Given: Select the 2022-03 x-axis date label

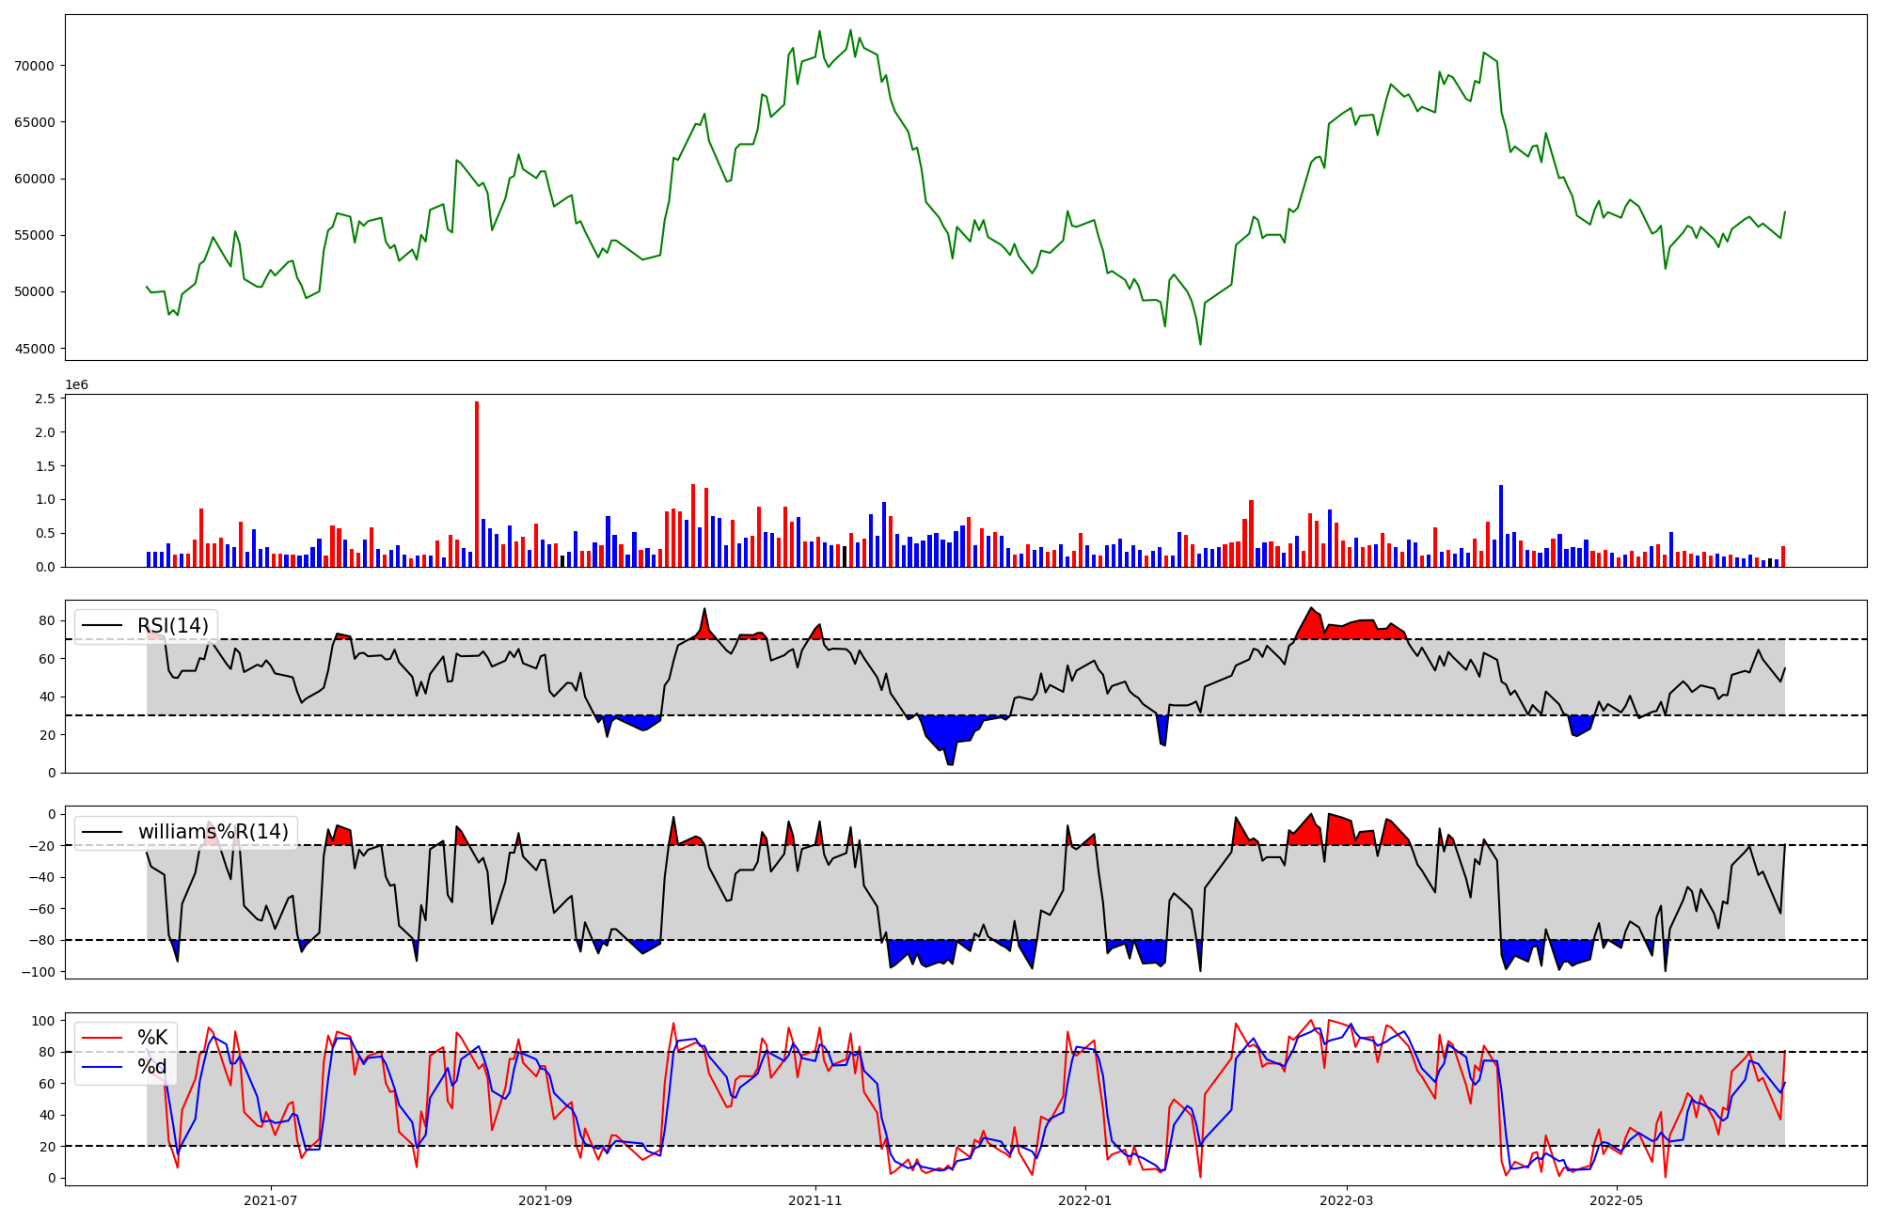Looking at the screenshot, I should (1347, 1200).
